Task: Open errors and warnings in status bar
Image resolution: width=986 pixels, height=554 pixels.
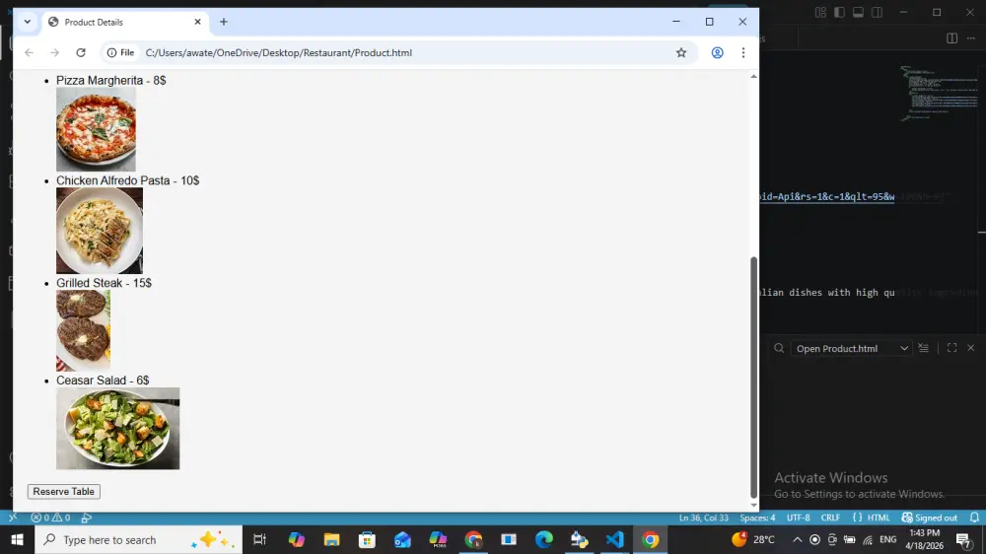Action: point(50,518)
